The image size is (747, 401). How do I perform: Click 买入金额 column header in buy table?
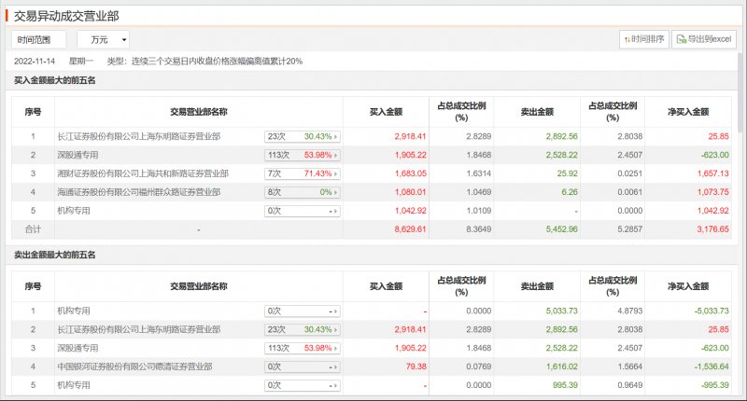386,112
